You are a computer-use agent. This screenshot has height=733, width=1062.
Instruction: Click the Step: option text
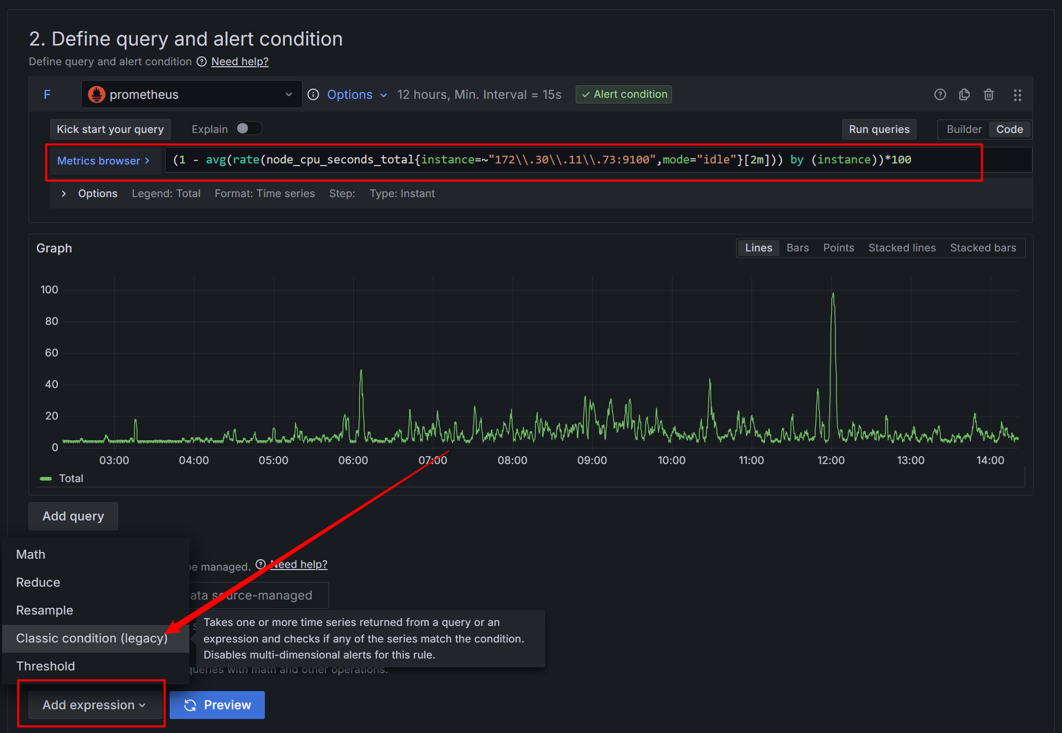[342, 193]
